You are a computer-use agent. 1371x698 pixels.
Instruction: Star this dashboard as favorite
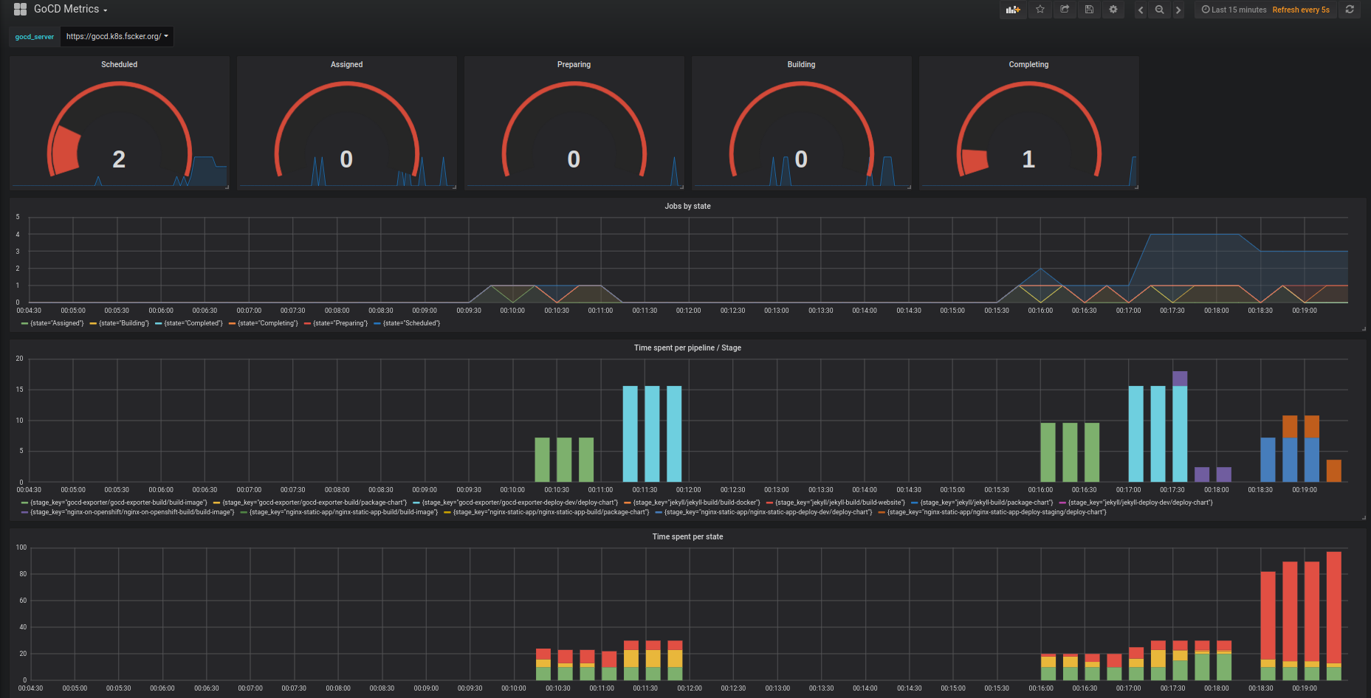pos(1040,10)
